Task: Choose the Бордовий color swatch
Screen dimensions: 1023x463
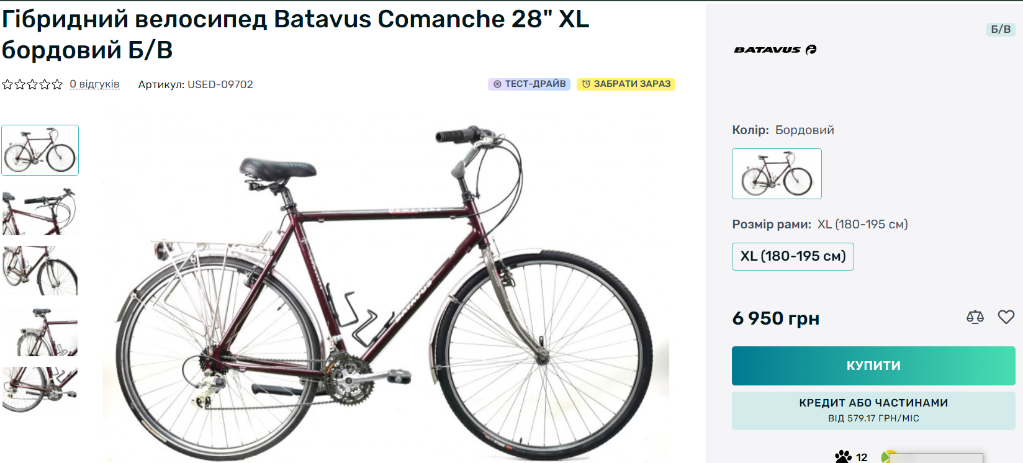Action: [x=777, y=174]
